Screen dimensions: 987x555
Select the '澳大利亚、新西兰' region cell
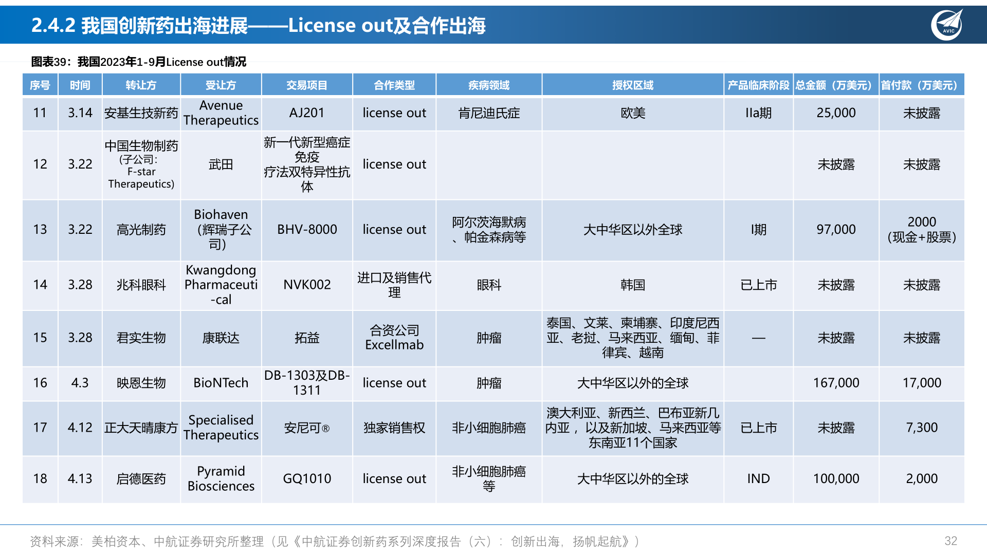click(x=633, y=428)
